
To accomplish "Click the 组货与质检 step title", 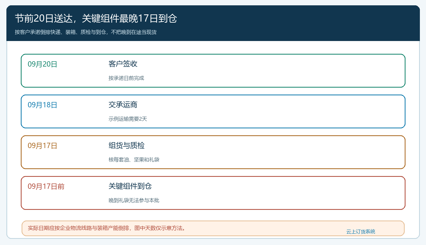I will [x=126, y=145].
